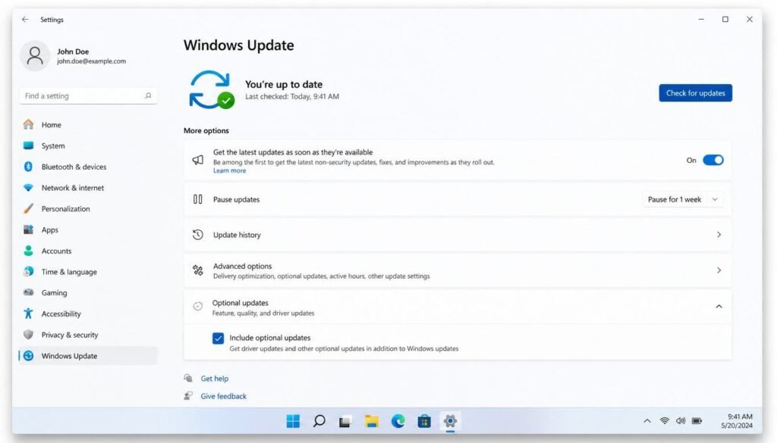This screenshot has width=777, height=443.
Task: Click the Learn more link
Action: pyautogui.click(x=229, y=170)
